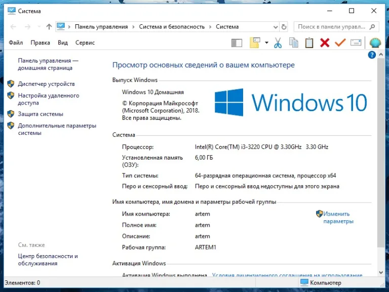The image size is (389, 292).
Task: Click the Windows 10 logo image
Action: coord(291,102)
